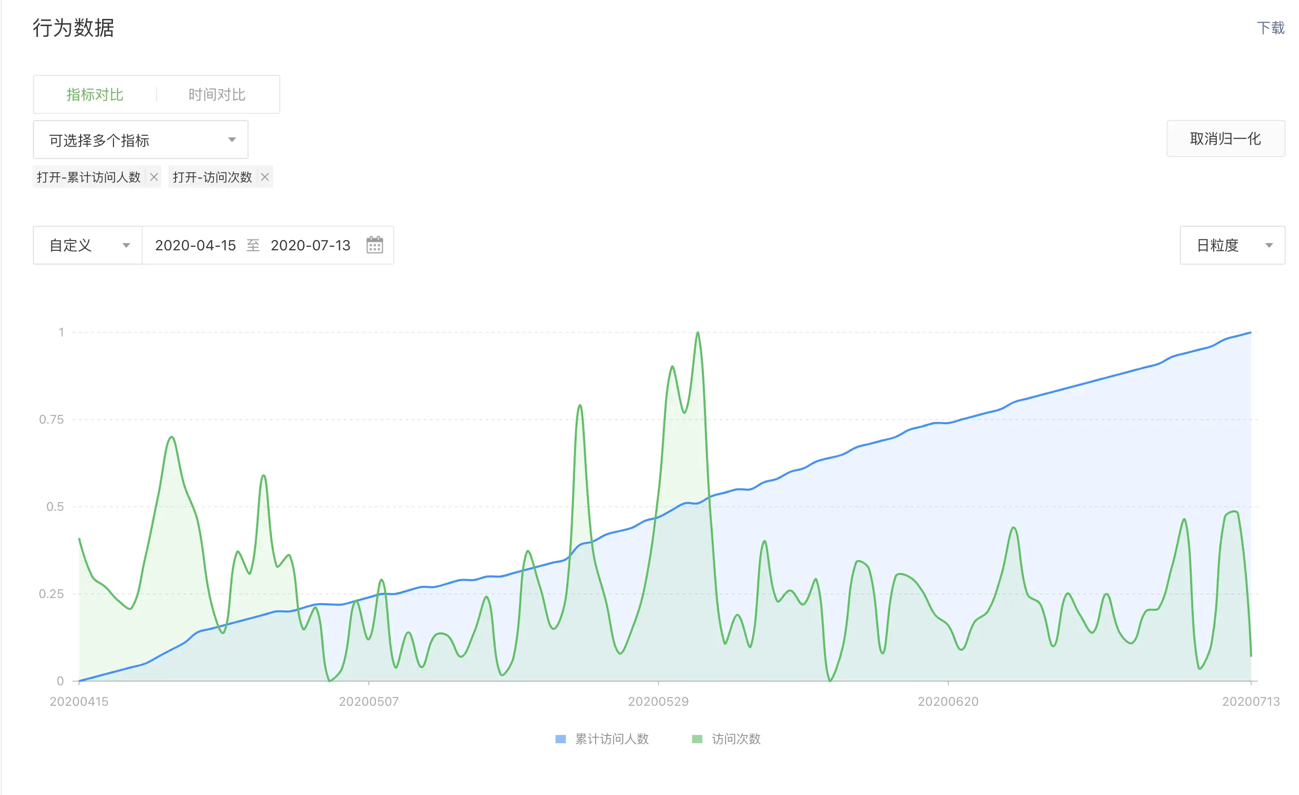
Task: Click green 访问次数 legend swatch
Action: (697, 739)
